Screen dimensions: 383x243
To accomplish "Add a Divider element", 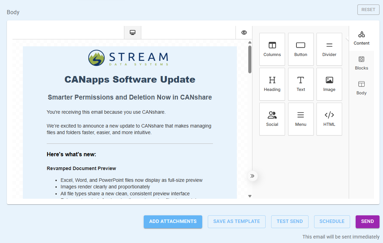I will click(x=329, y=49).
